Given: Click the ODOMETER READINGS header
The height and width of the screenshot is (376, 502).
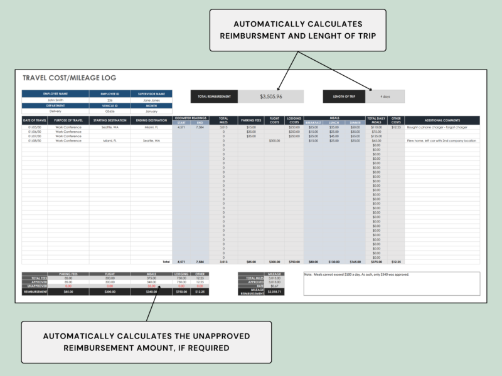Looking at the screenshot, I should pos(191,118).
